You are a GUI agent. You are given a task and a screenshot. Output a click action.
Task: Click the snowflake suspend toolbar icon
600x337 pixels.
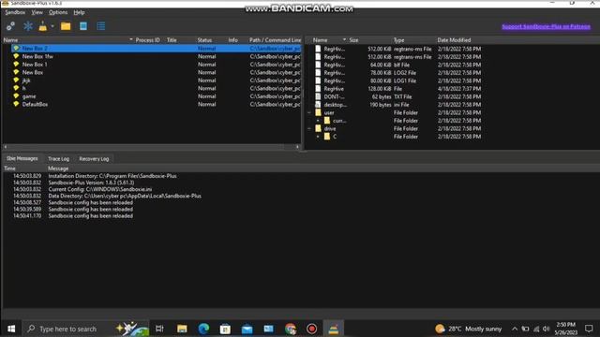(x=28, y=26)
